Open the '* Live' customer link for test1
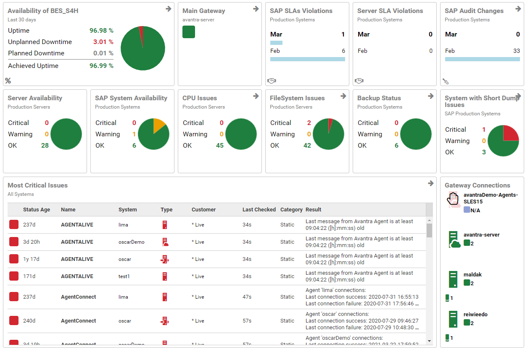This screenshot has height=349, width=525. coord(198,276)
